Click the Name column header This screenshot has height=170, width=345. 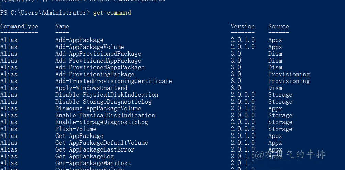pyautogui.click(x=62, y=26)
